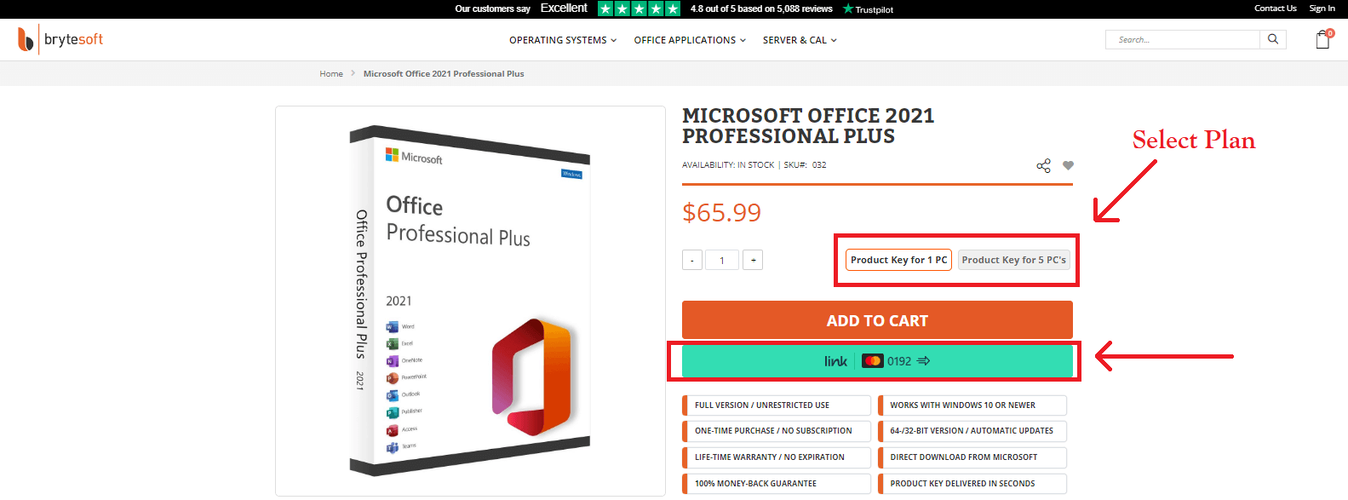Click the green Trustpilot rating stars
The height and width of the screenshot is (500, 1348).
(x=639, y=9)
